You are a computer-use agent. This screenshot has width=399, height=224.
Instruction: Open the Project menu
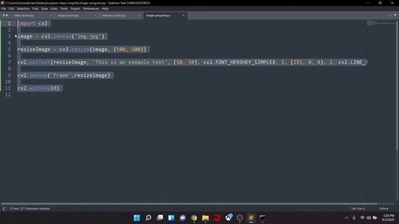point(75,9)
